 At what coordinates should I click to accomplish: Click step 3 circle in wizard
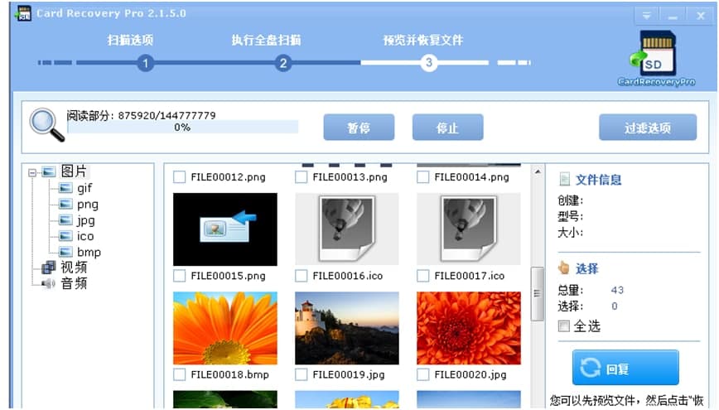(x=428, y=62)
